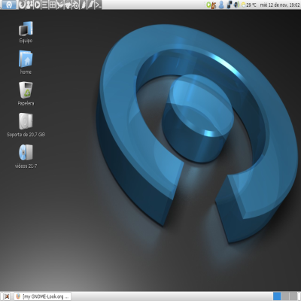
Task: Click the three-lines list launcher icon
Action: click(x=44, y=5)
